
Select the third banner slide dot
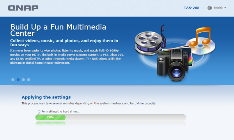click(23, 80)
